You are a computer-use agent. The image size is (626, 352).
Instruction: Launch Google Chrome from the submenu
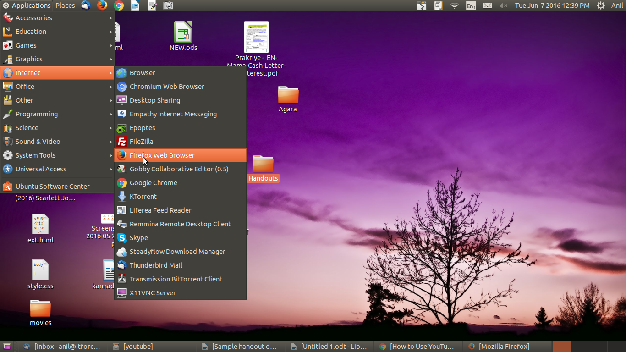coord(180,183)
